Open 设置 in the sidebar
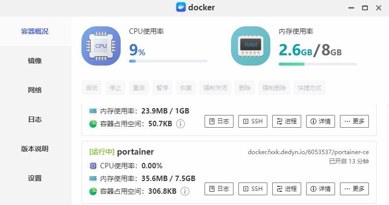The image size is (389, 205). (x=35, y=178)
